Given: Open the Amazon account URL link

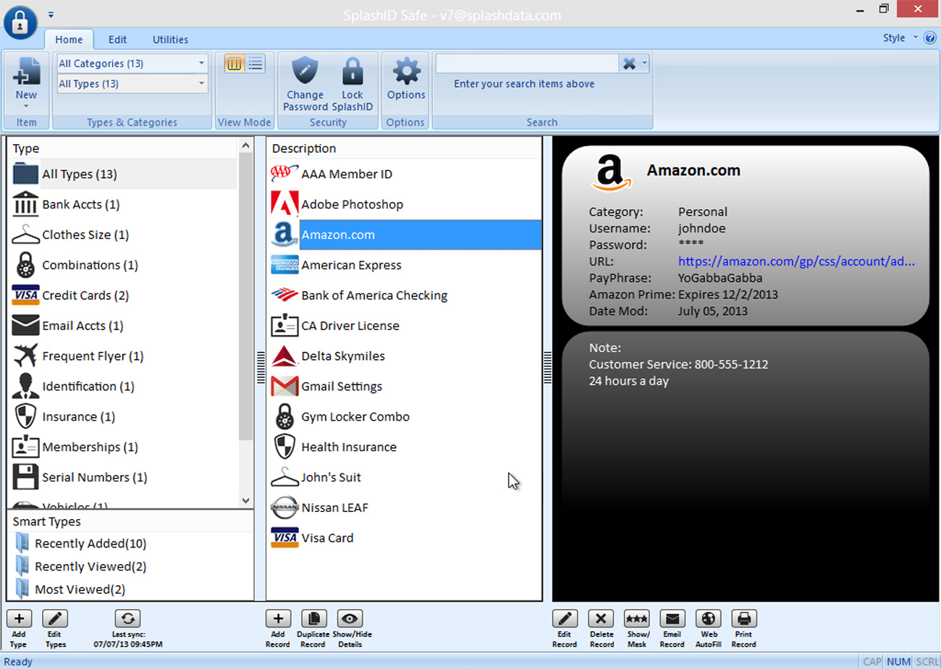Looking at the screenshot, I should (796, 261).
